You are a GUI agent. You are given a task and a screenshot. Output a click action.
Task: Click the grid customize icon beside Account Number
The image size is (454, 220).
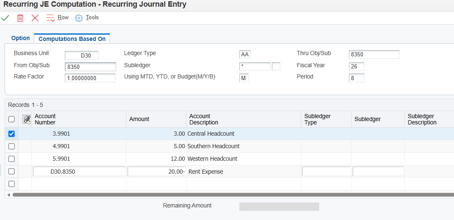click(27, 119)
